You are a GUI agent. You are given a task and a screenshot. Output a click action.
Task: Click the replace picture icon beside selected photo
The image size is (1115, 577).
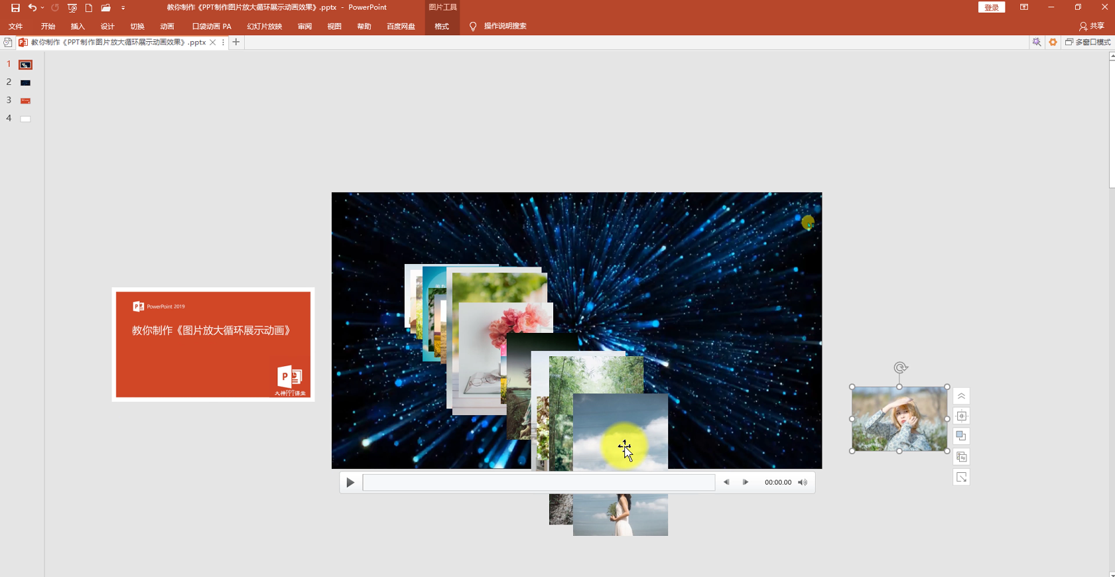(x=961, y=457)
